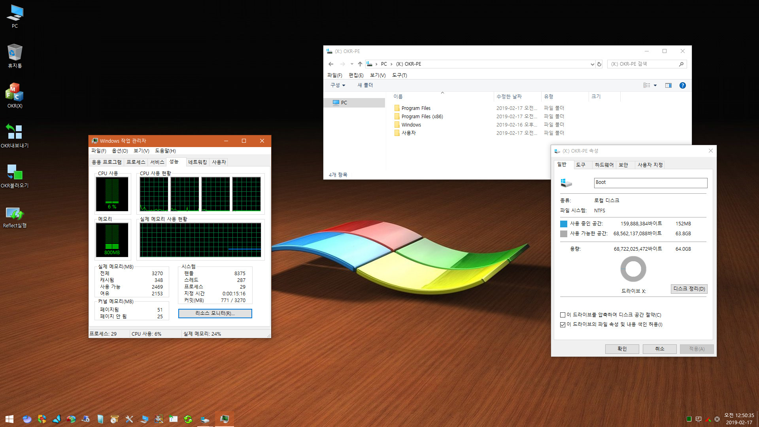Click the gray free-space color swatch
Image resolution: width=759 pixels, height=427 pixels.
point(564,234)
